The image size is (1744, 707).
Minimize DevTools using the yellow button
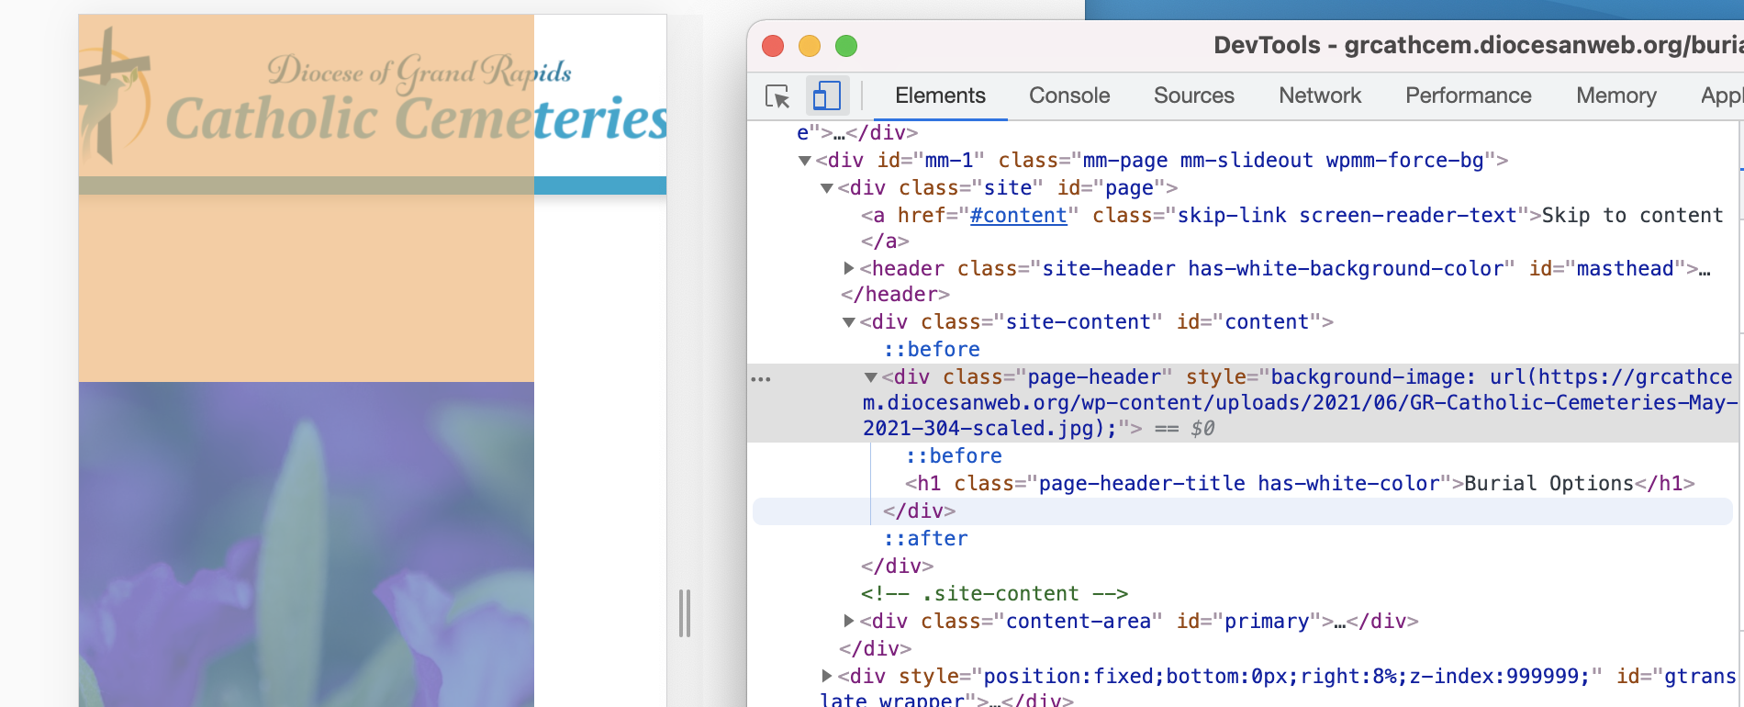(x=810, y=46)
